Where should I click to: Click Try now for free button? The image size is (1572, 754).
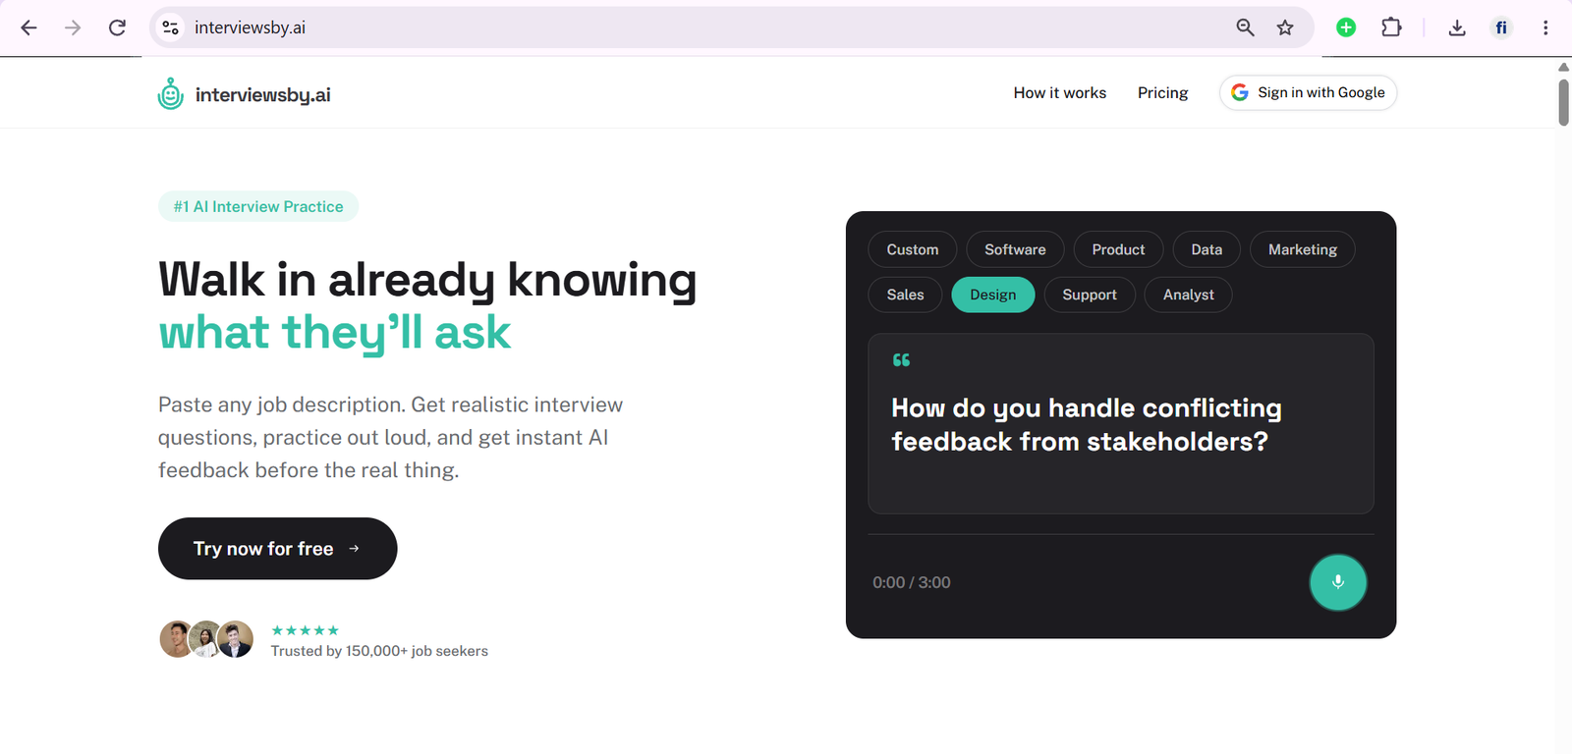tap(277, 549)
